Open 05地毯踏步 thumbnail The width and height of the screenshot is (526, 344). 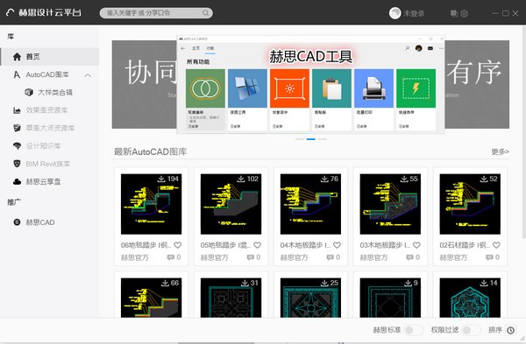tap(231, 204)
